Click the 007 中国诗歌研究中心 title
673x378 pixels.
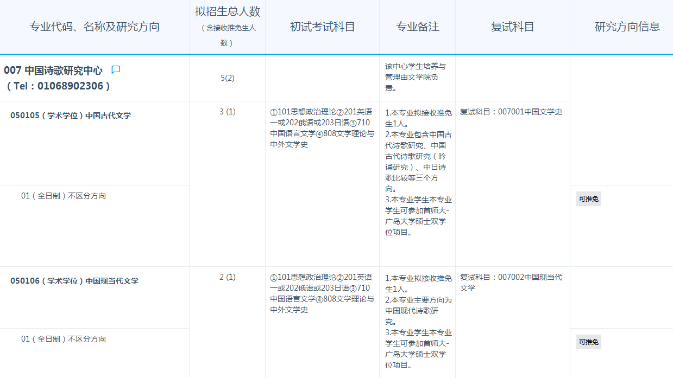tap(53, 71)
